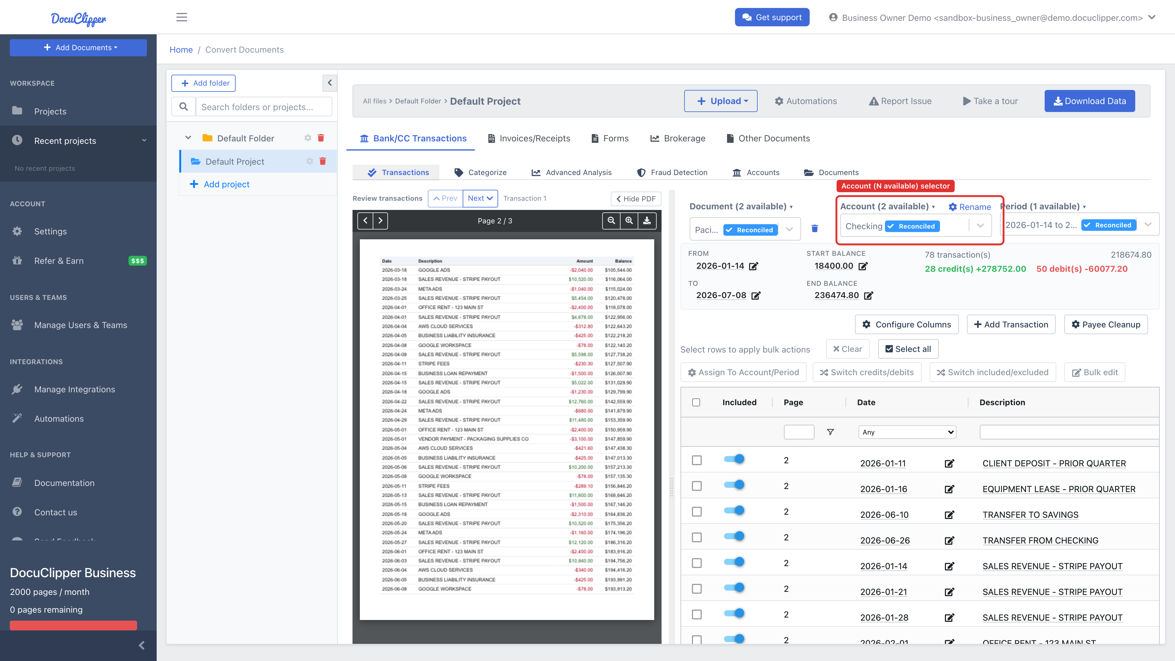
Task: Click the Description column filter field
Action: (x=1069, y=432)
